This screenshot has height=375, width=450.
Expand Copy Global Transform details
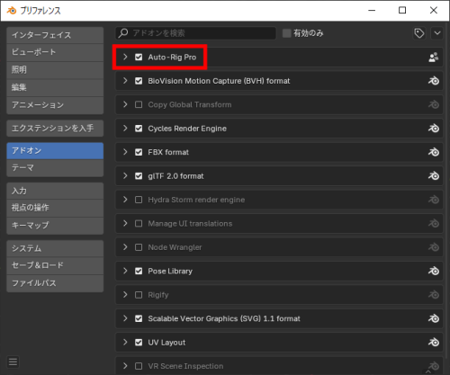pyautogui.click(x=125, y=104)
